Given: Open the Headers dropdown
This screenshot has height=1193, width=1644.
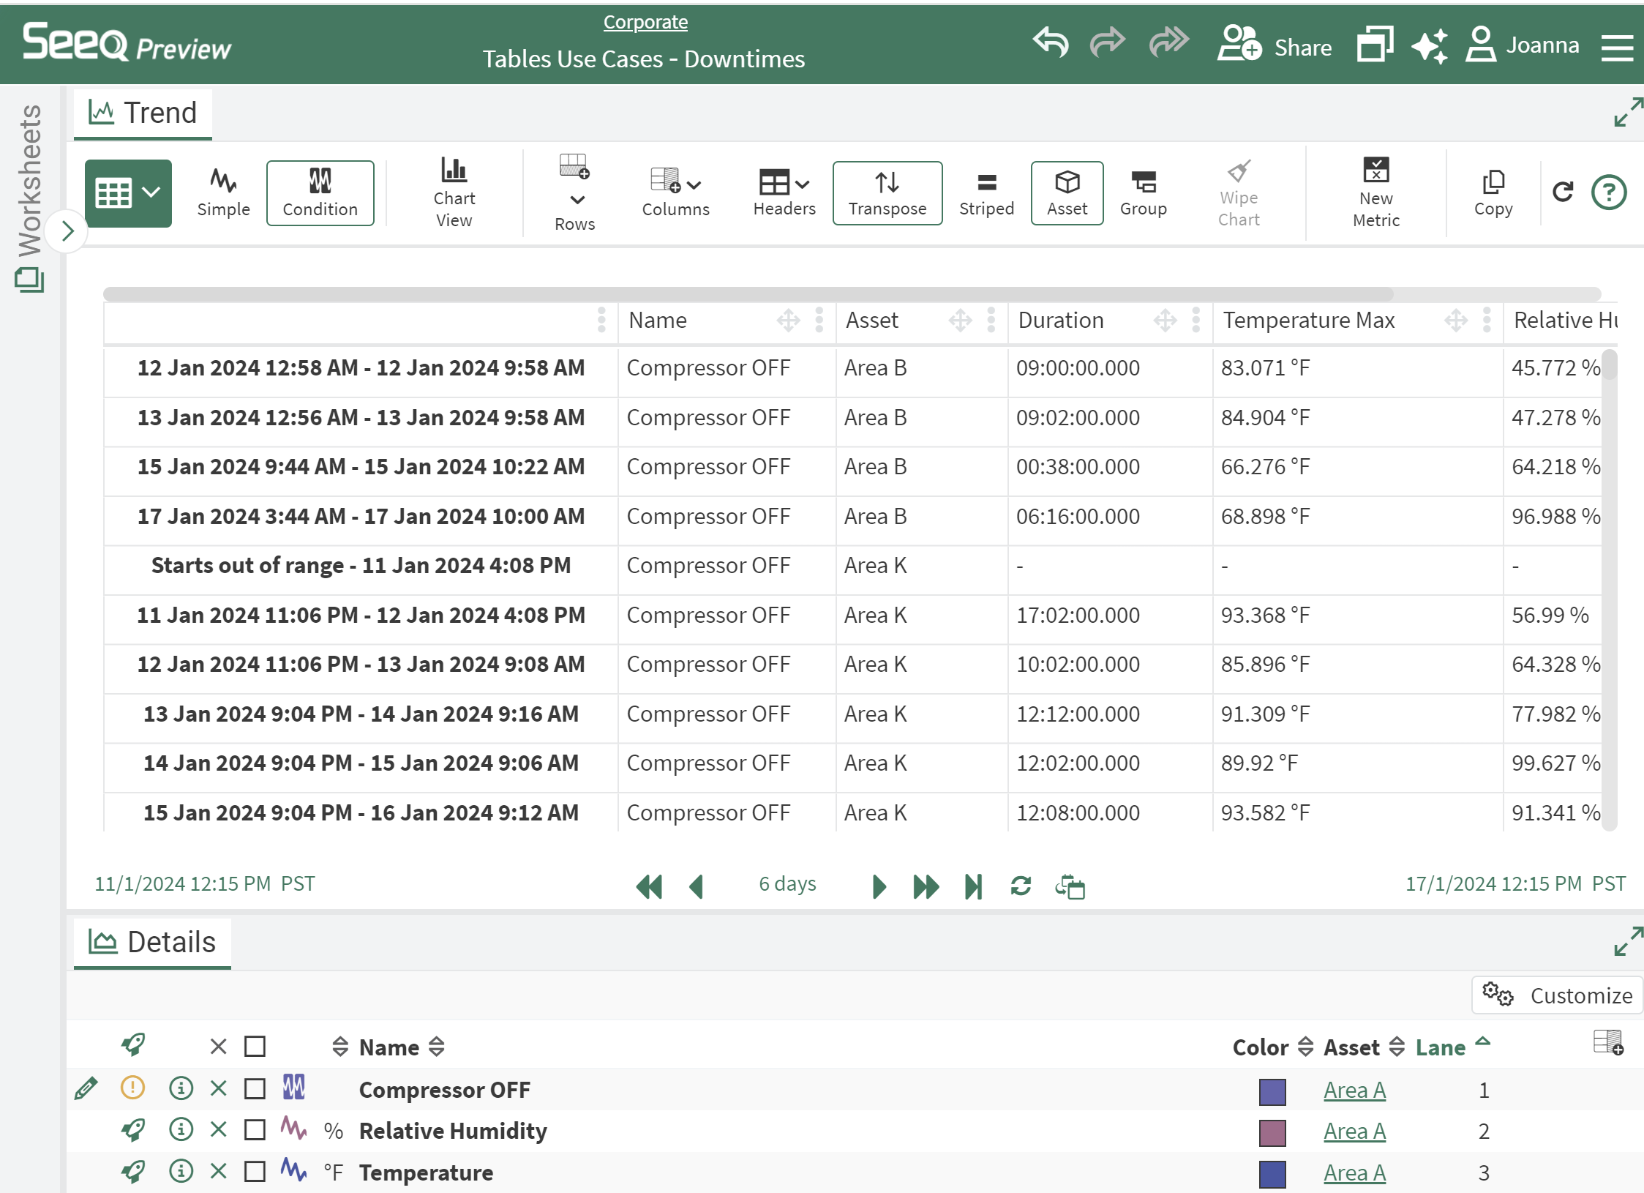Looking at the screenshot, I should 784,193.
